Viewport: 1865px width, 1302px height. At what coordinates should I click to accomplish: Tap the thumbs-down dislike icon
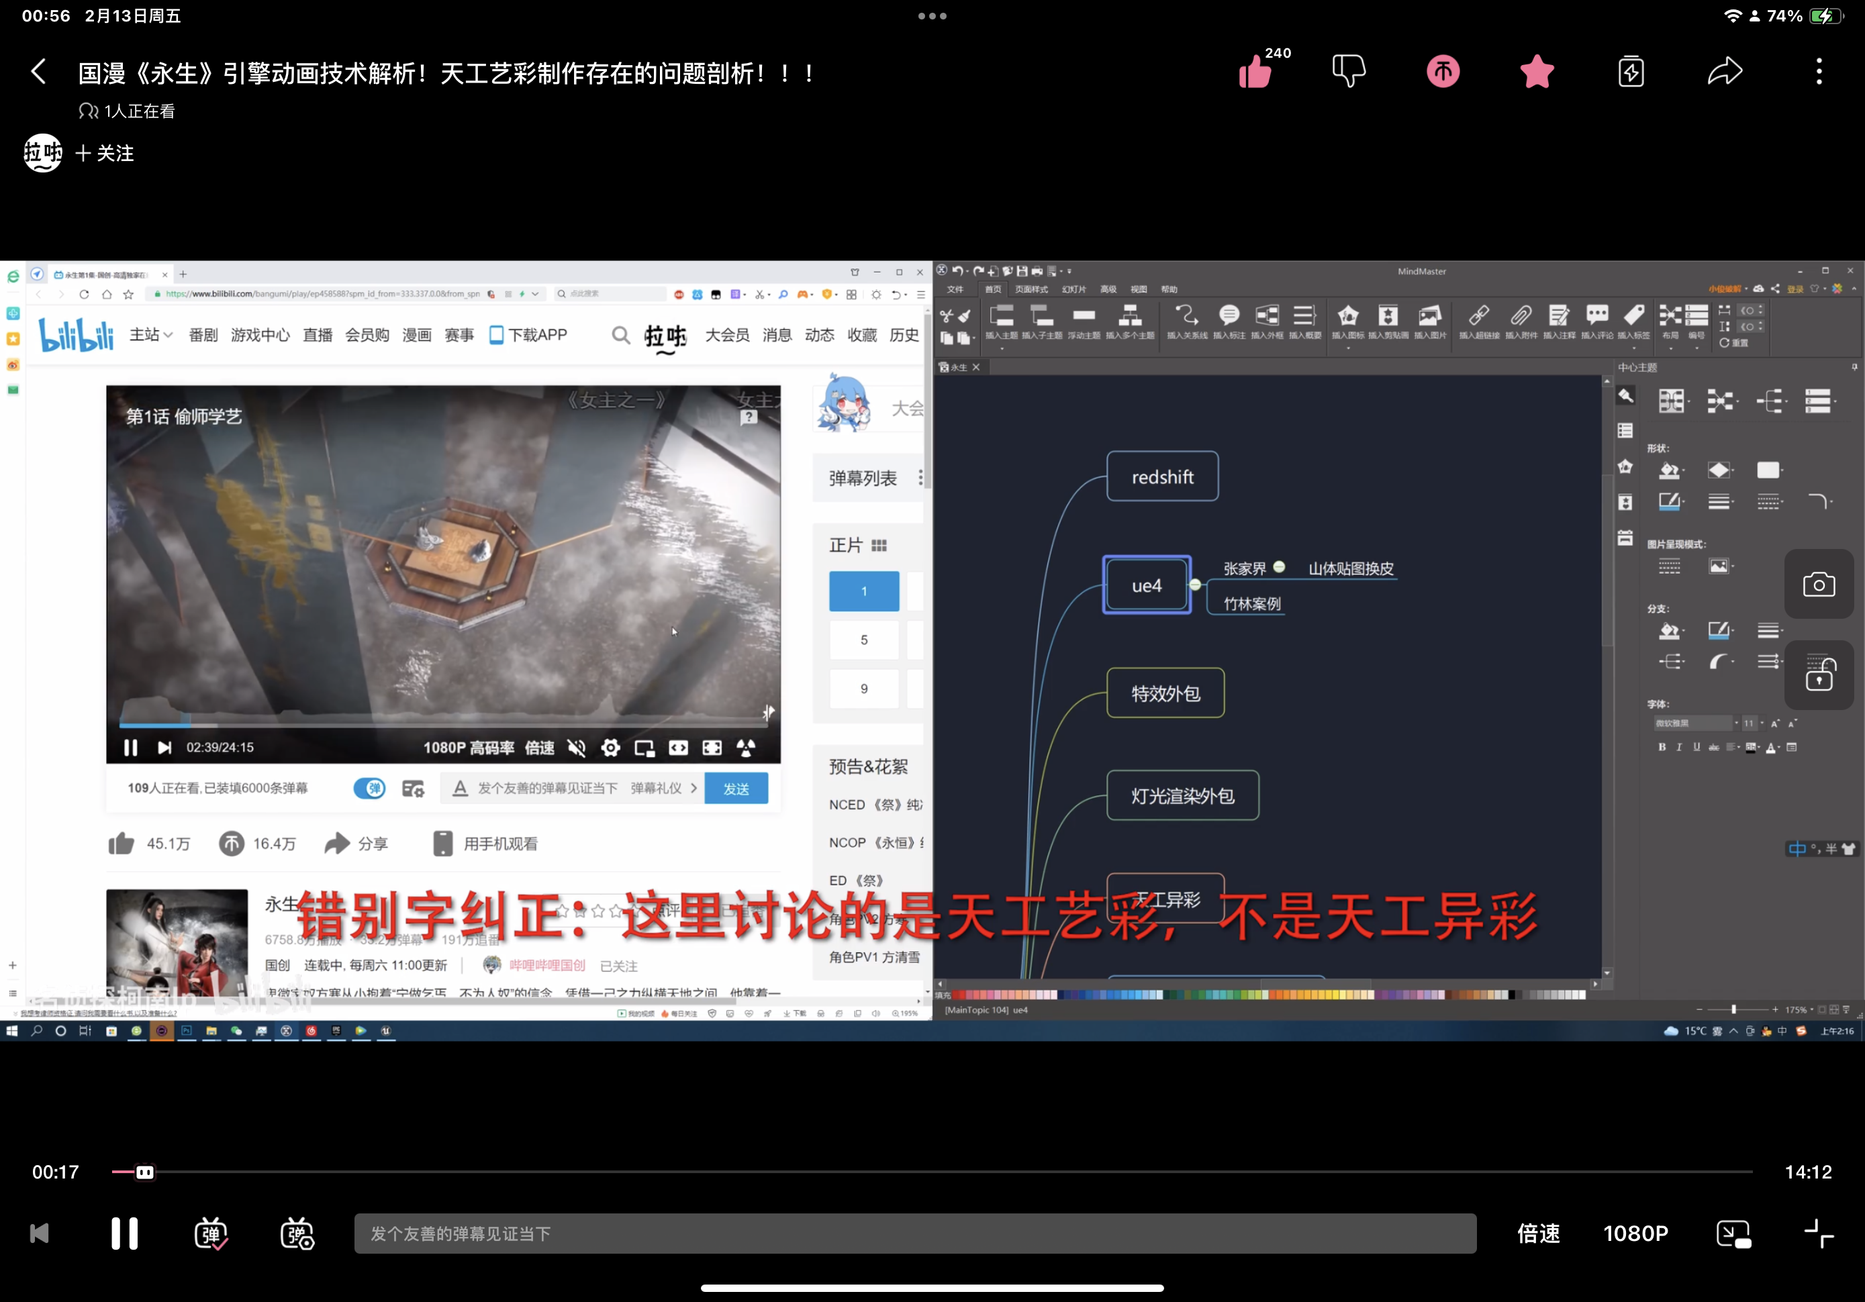pyautogui.click(x=1348, y=72)
